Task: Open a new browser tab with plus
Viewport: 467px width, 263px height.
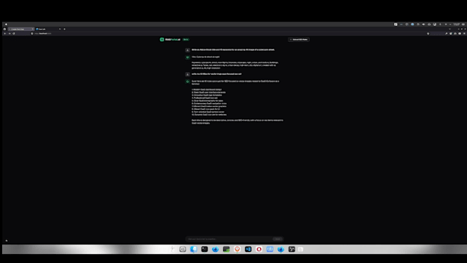Action: (x=65, y=30)
